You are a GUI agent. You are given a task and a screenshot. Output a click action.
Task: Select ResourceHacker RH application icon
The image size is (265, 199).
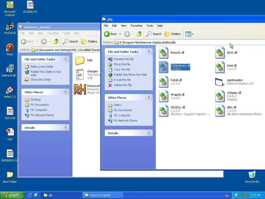coord(80,89)
